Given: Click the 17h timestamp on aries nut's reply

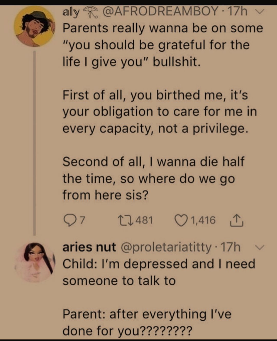Looking at the screenshot, I should click(231, 247).
